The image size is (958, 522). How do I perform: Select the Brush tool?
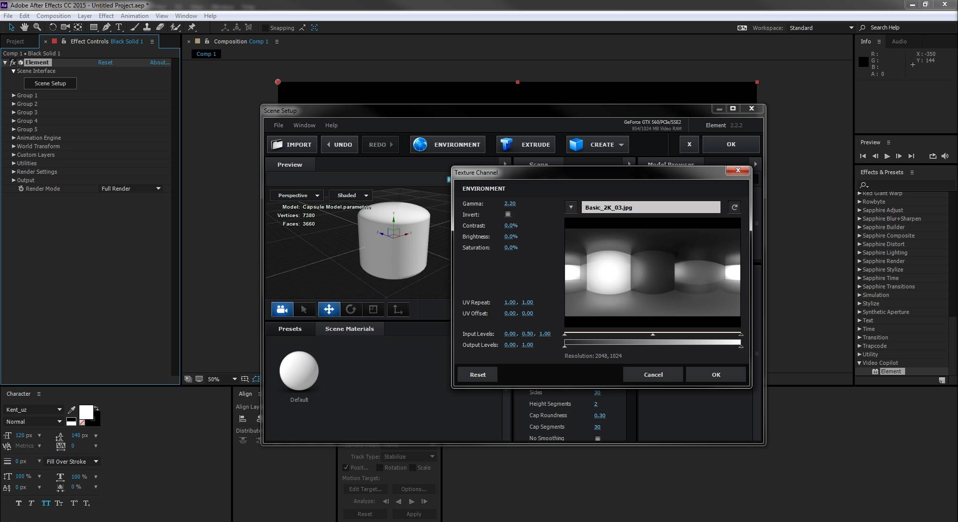point(134,27)
